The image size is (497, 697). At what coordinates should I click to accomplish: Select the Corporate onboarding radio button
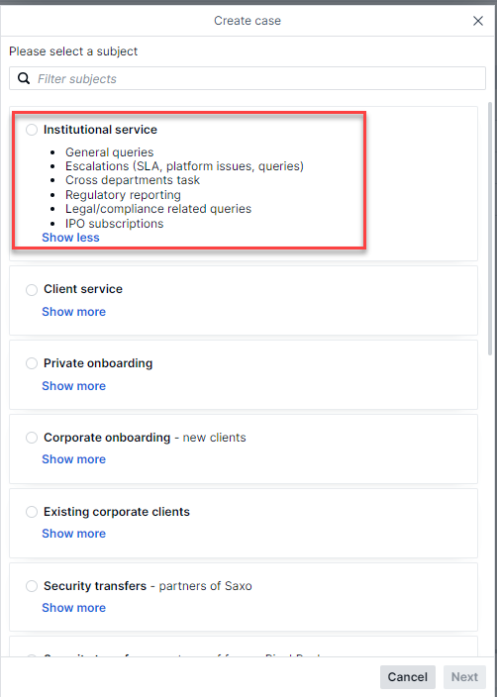(x=32, y=438)
